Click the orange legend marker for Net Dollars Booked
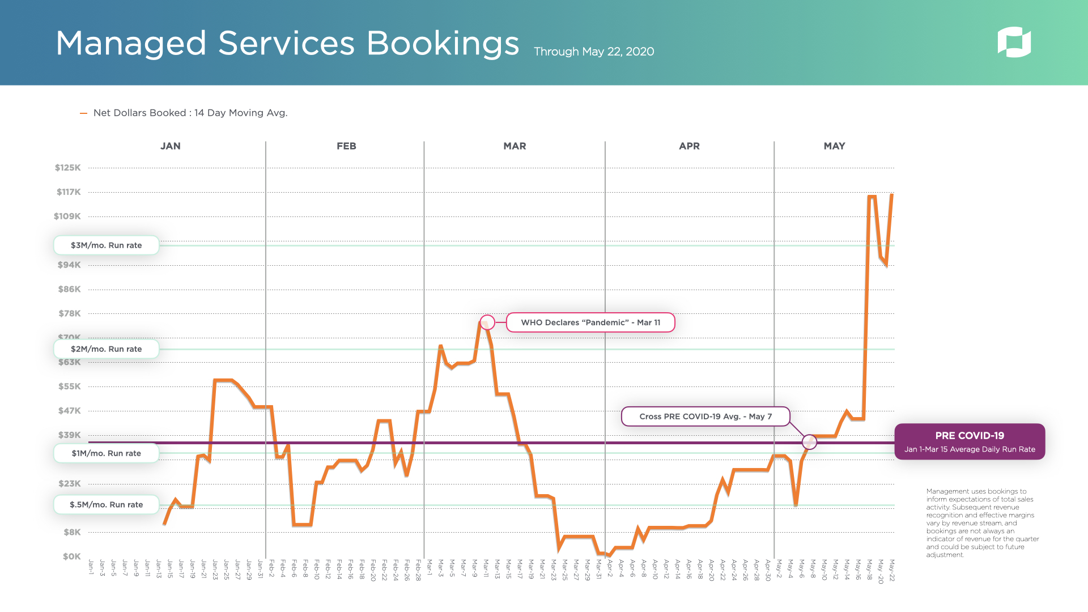 [x=83, y=113]
